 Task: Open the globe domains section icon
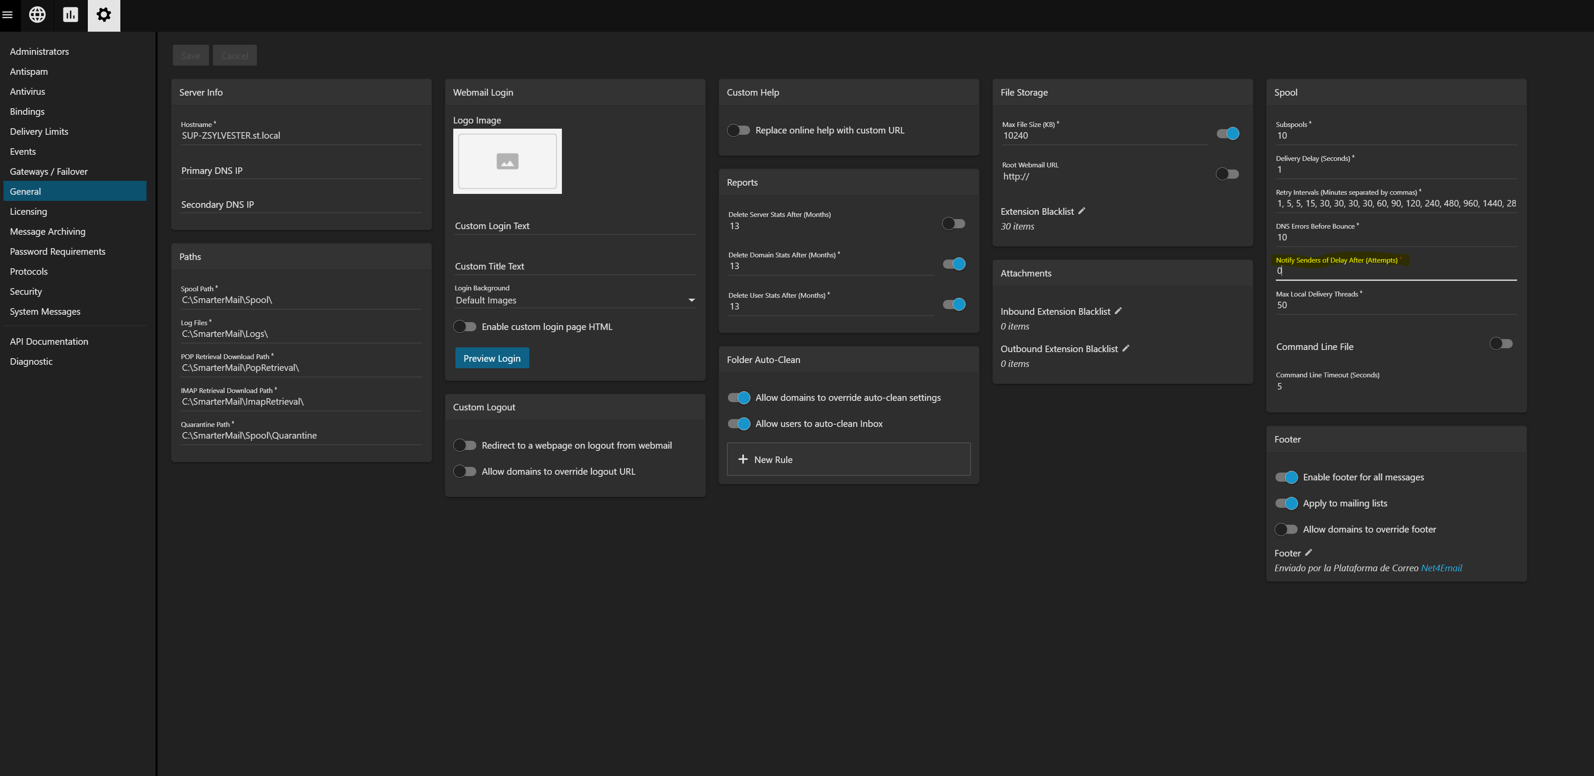click(37, 15)
